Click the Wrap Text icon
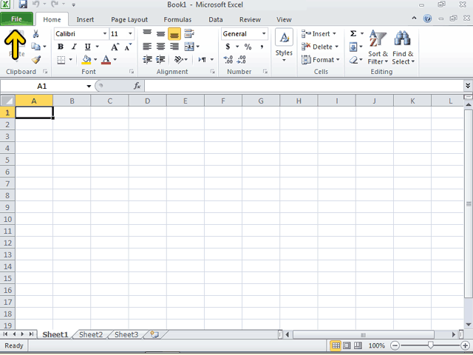This screenshot has width=473, height=355. (x=189, y=33)
